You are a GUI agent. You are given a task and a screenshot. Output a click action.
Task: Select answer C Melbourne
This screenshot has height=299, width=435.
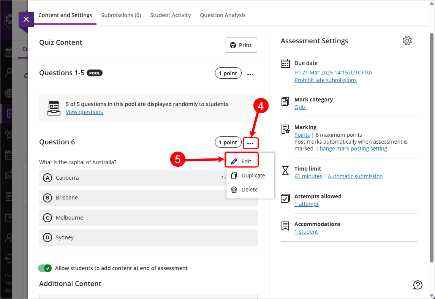[148, 218]
